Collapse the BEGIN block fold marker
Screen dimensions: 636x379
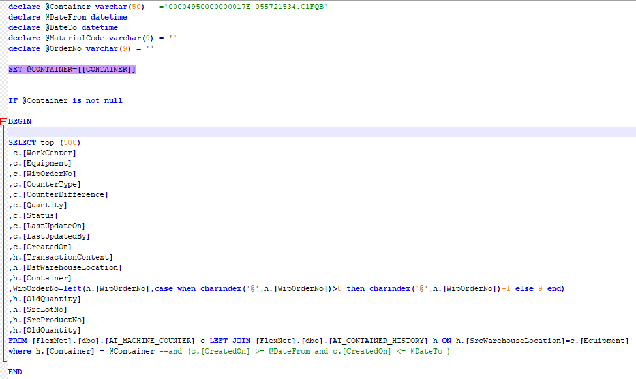point(4,121)
